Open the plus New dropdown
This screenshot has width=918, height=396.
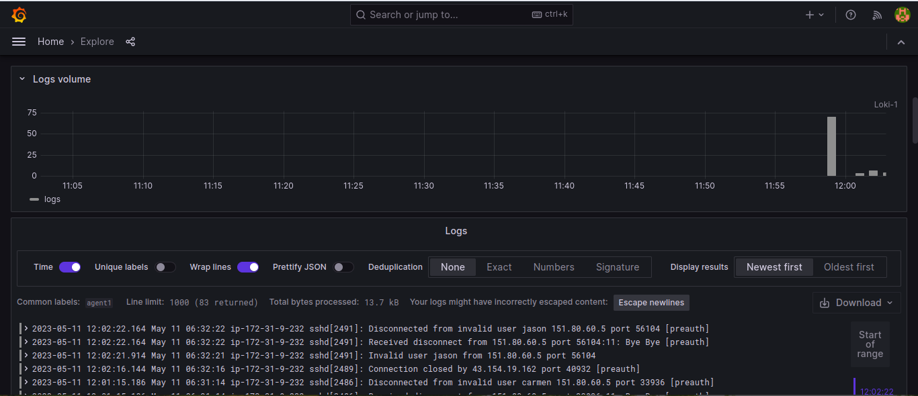(x=815, y=15)
